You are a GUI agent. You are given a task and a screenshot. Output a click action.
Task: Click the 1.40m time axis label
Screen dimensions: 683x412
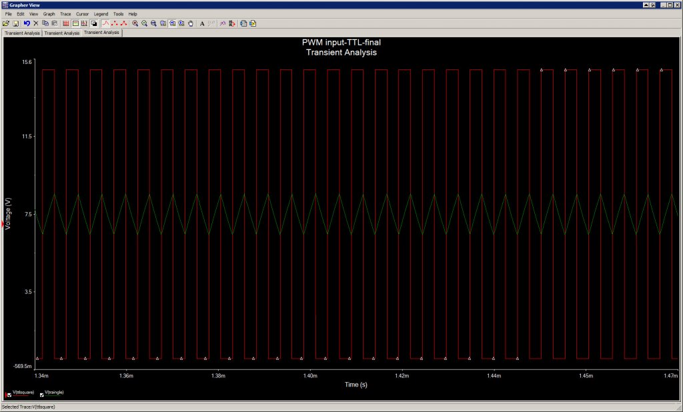[x=310, y=375]
